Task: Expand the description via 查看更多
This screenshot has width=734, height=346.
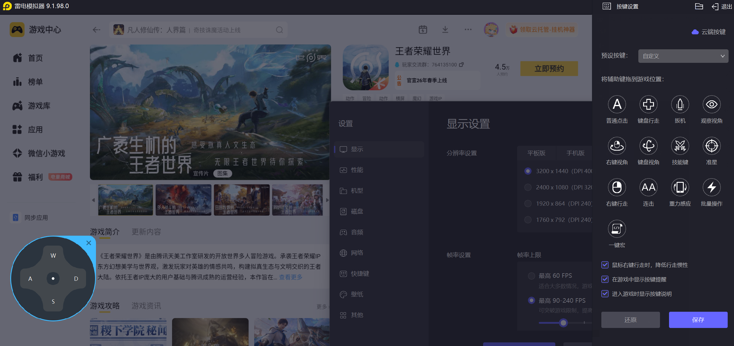Action: (291, 277)
